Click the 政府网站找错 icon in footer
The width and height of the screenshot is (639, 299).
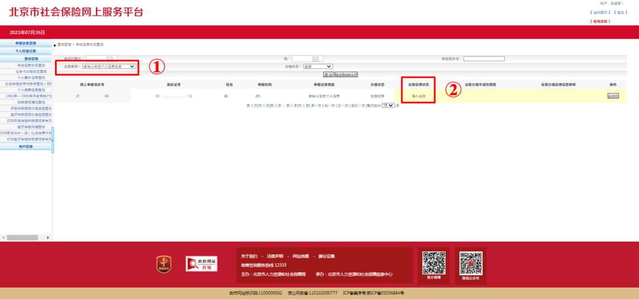[201, 264]
